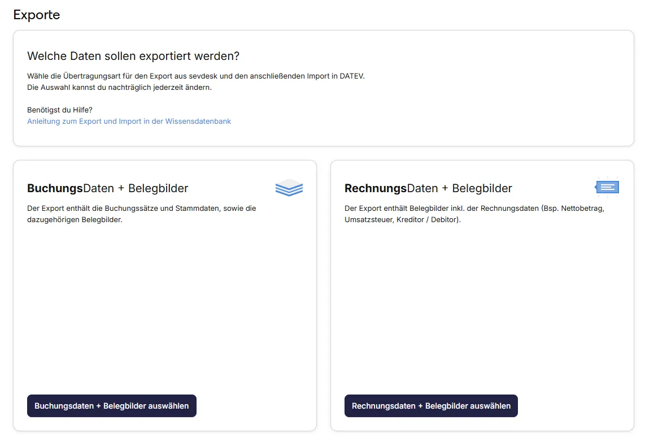The height and width of the screenshot is (442, 645).
Task: Click the receipt icon beside RechnungsDaten + Belegbilder
Action: coord(607,186)
